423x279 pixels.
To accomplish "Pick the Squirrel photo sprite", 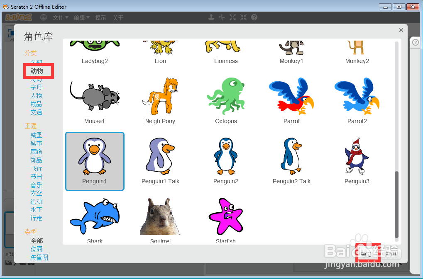I will 160,219.
